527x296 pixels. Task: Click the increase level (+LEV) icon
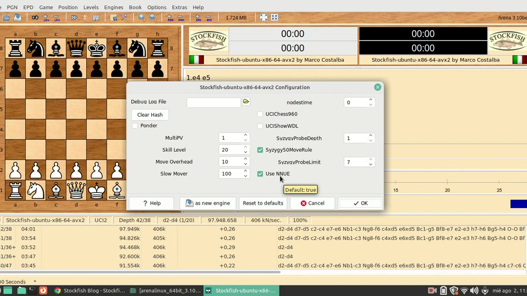coord(46,18)
